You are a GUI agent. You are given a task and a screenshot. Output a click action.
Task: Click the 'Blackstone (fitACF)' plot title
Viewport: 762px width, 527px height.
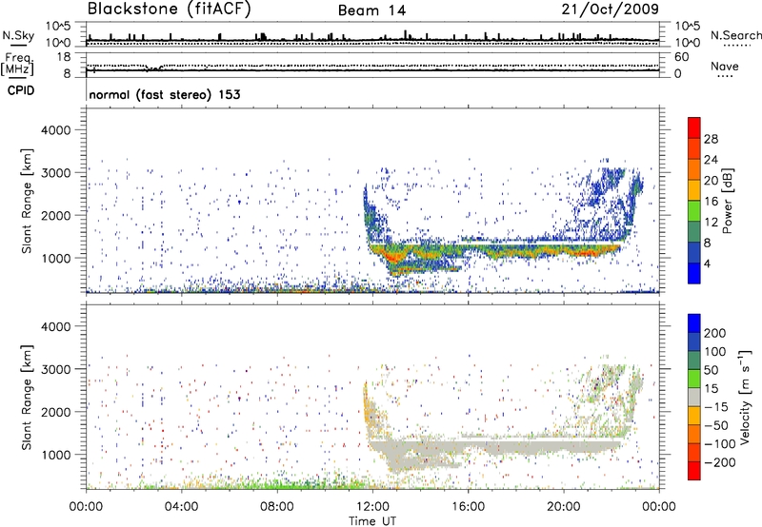pos(170,9)
